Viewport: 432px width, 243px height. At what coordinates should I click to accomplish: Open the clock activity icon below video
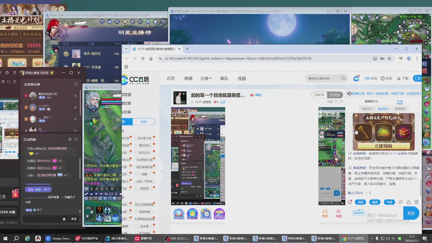(x=206, y=214)
